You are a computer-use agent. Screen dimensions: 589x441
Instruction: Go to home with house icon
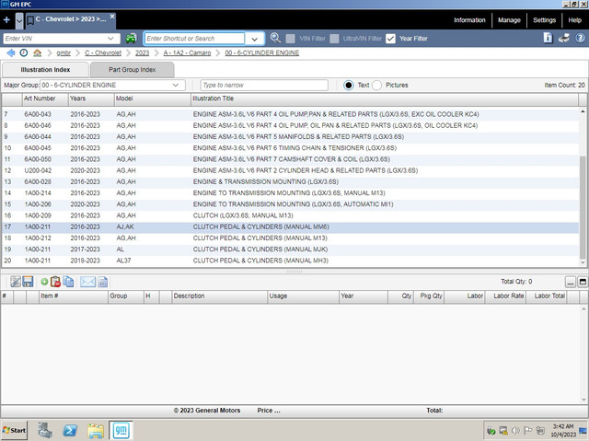click(37, 53)
